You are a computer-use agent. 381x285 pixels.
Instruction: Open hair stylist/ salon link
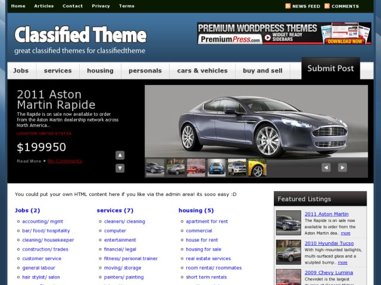(x=41, y=277)
